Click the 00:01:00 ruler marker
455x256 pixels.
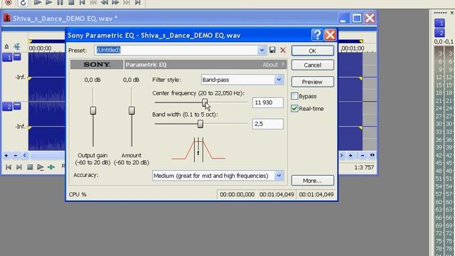click(353, 48)
